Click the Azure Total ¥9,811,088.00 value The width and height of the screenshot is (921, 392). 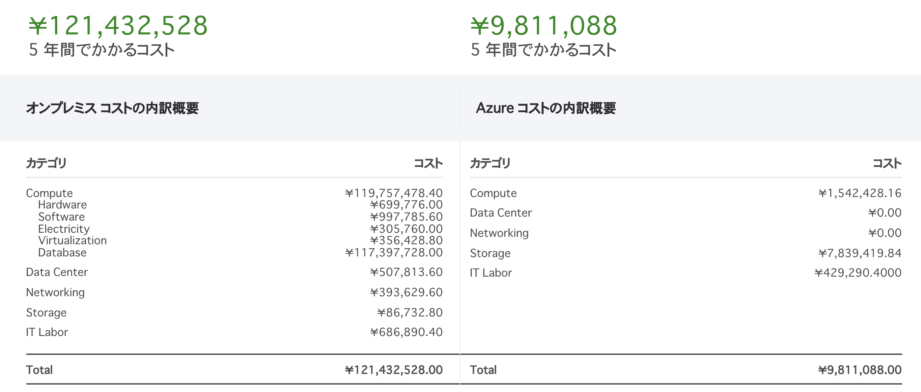[860, 370]
